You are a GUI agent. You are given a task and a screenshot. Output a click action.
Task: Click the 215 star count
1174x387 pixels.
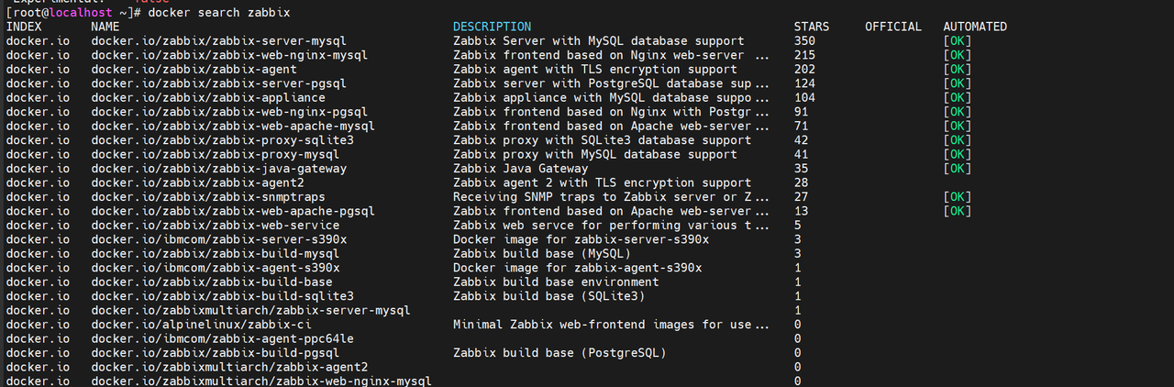point(804,55)
